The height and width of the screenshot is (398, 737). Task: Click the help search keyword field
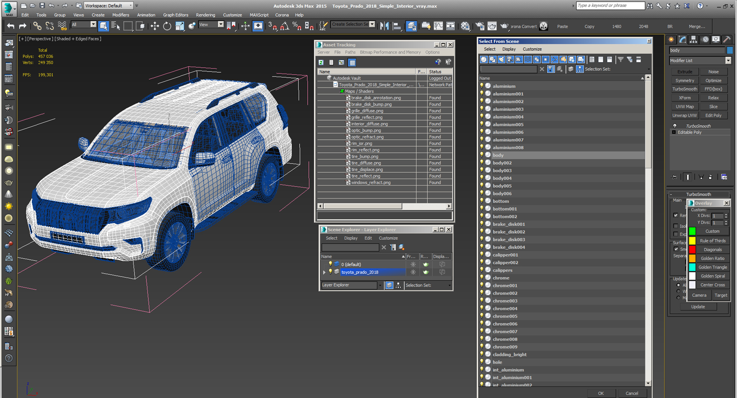click(x=611, y=5)
